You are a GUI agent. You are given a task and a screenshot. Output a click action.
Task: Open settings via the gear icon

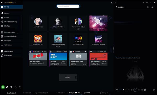[7, 87]
